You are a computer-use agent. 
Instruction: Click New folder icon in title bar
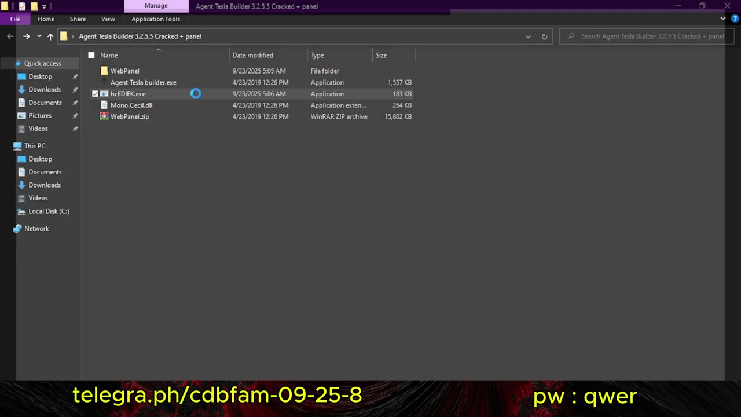tap(34, 6)
